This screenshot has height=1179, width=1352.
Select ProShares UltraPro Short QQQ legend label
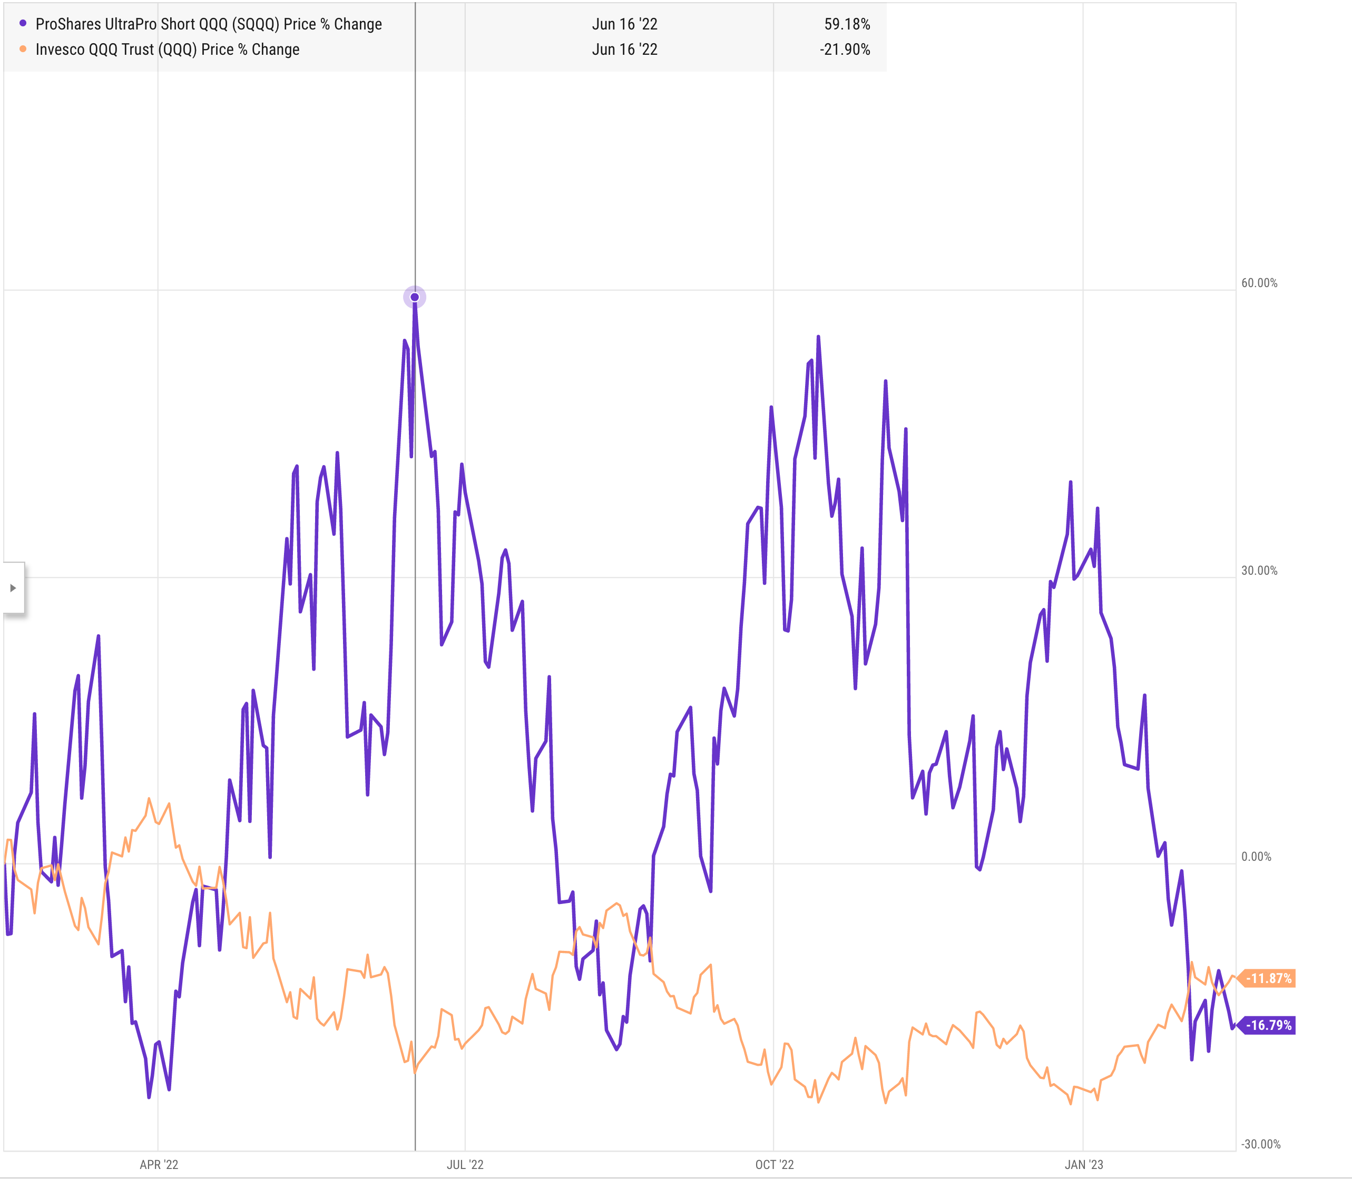coord(209,24)
